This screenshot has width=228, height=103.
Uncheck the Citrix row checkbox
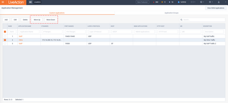(5, 40)
